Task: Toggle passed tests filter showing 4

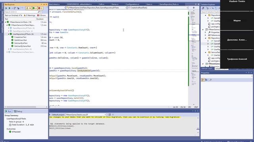Action: [35, 8]
